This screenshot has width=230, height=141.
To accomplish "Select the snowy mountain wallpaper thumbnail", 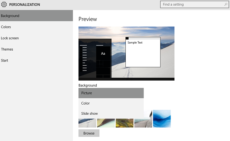I will [x=87, y=123].
